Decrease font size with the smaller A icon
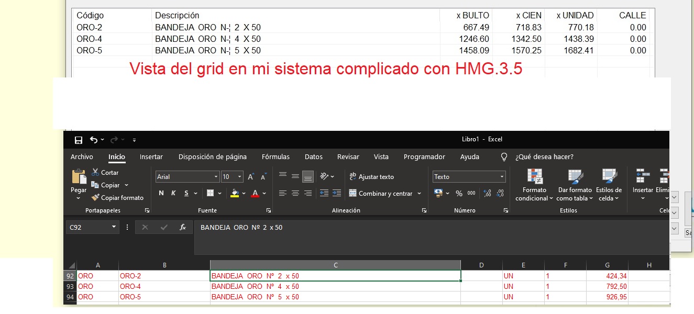 coord(264,177)
